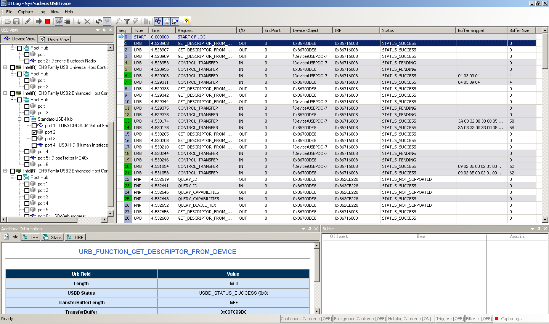Image resolution: width=549 pixels, height=324 pixels.
Task: Click the down arrow autoscroll toolbar icon
Action: pos(79,22)
